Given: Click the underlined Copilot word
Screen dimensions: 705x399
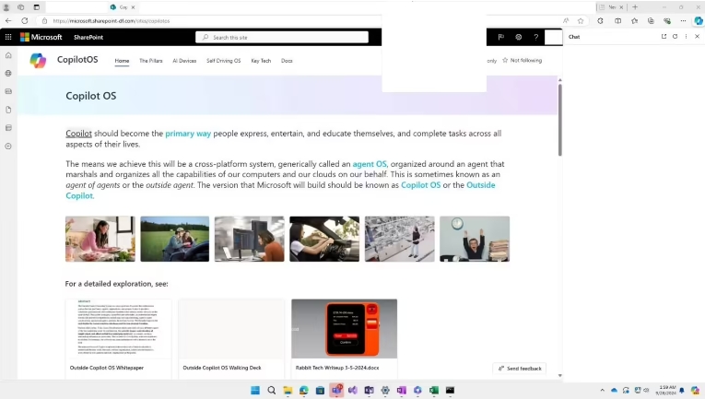Looking at the screenshot, I should (78, 134).
